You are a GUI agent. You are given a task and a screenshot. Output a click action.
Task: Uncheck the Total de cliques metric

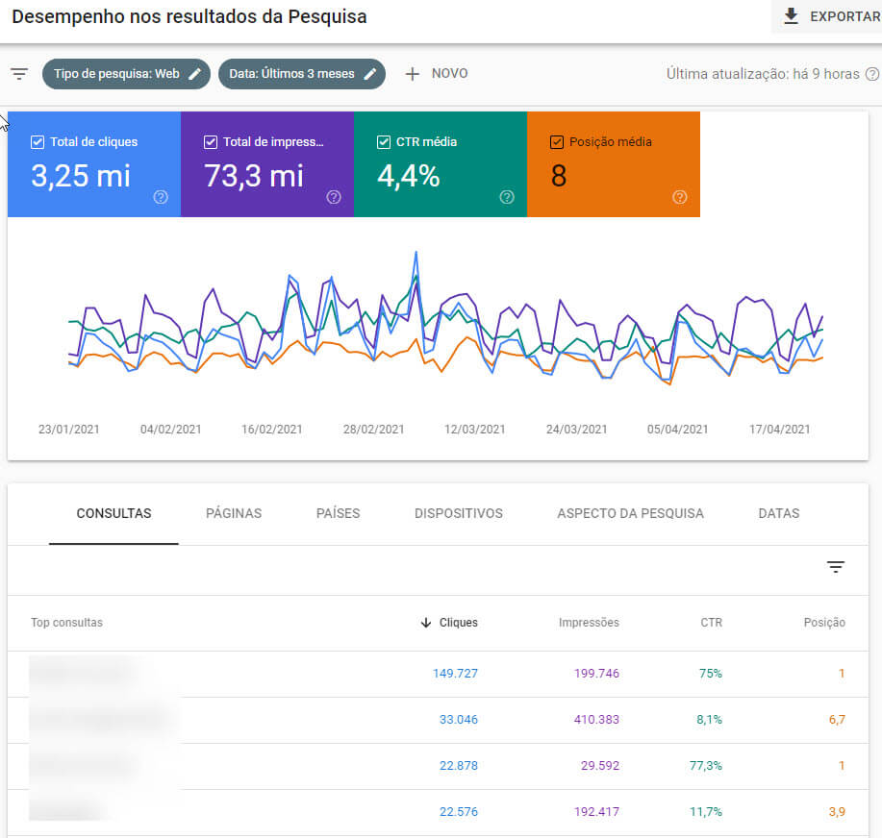[38, 140]
